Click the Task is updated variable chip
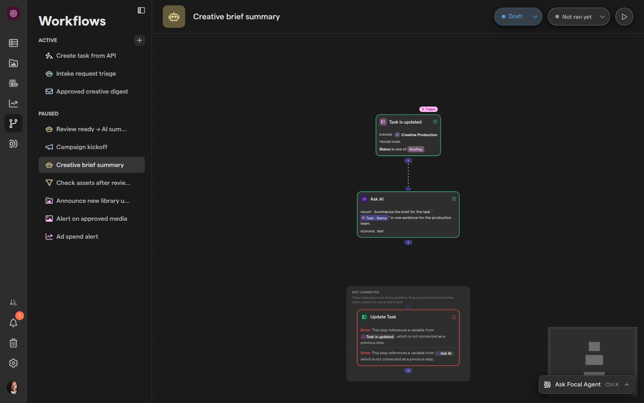The height and width of the screenshot is (403, 644). point(378,337)
